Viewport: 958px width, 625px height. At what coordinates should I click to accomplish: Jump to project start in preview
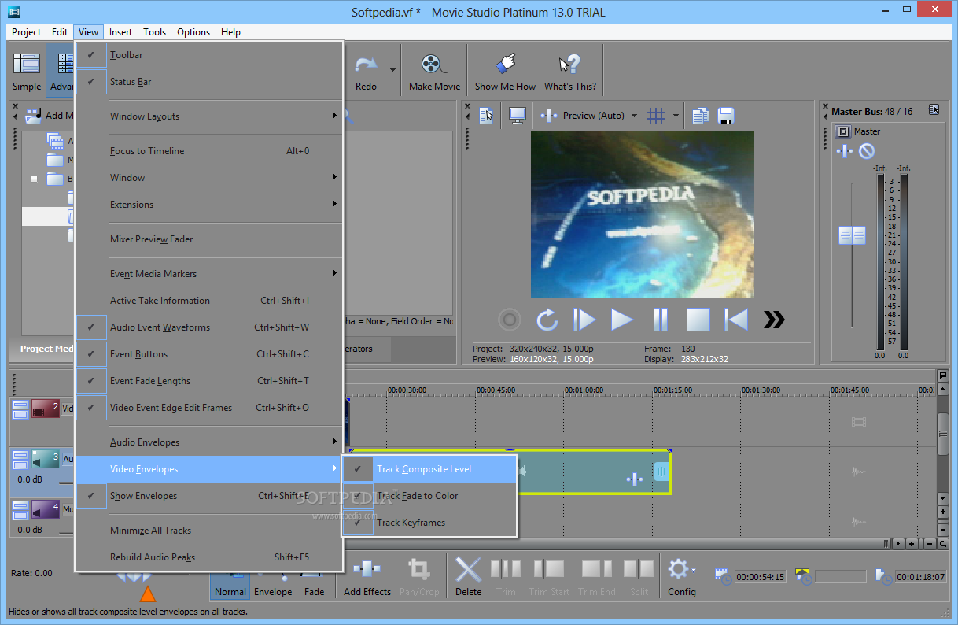point(736,320)
